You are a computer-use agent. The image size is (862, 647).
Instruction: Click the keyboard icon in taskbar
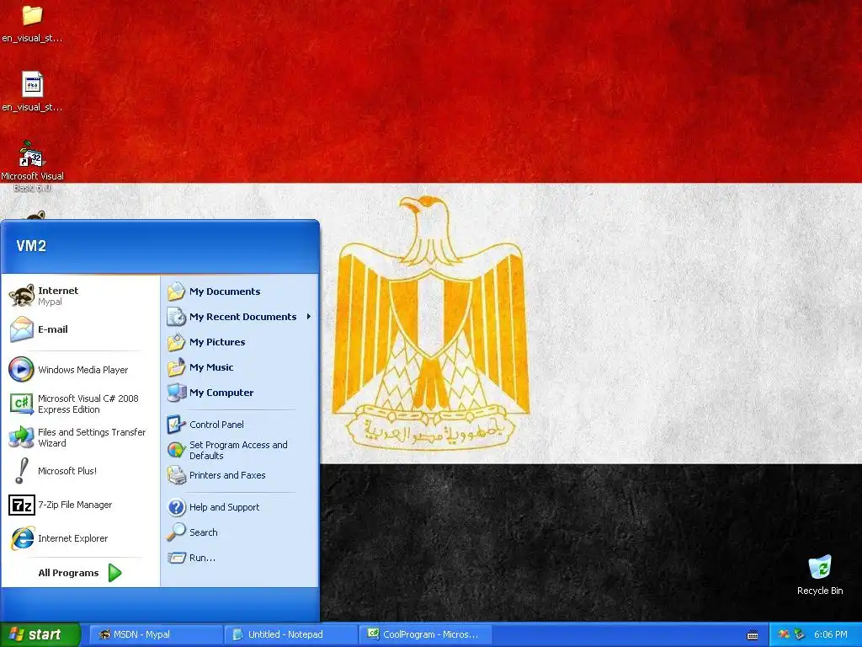coord(753,635)
